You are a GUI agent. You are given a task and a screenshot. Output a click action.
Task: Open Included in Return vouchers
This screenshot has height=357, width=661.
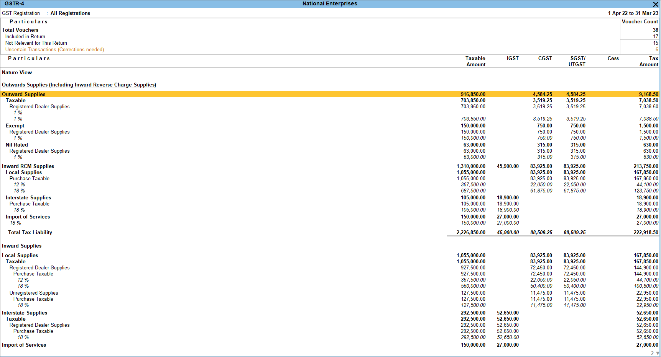coord(25,37)
